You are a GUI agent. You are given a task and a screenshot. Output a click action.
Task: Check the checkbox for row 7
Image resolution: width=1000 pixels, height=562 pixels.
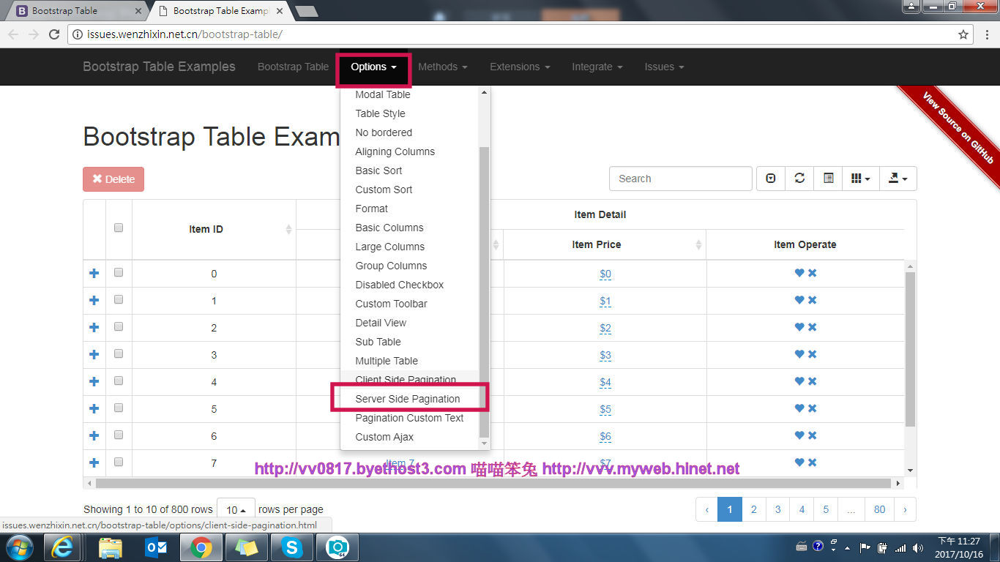119,462
